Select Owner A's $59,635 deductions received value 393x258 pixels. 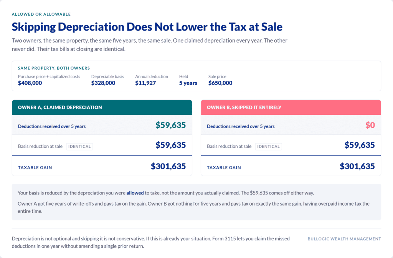(x=171, y=125)
